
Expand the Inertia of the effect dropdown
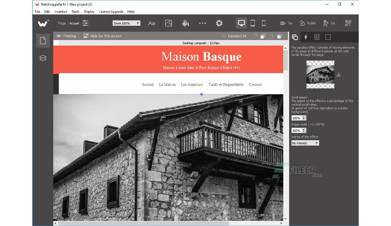tap(305, 143)
